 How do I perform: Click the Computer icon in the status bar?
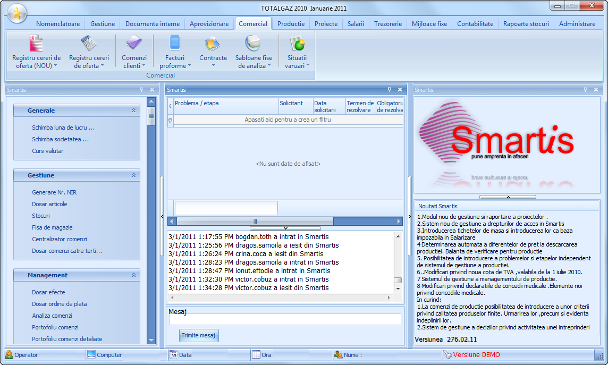tap(91, 354)
